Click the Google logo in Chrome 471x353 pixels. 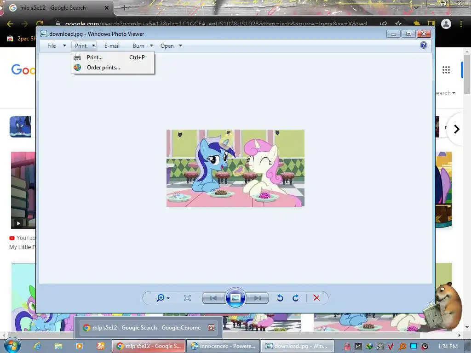pyautogui.click(x=23, y=70)
